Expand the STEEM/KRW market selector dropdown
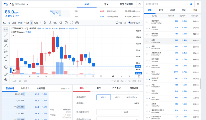The image size is (206, 120). point(28,4)
